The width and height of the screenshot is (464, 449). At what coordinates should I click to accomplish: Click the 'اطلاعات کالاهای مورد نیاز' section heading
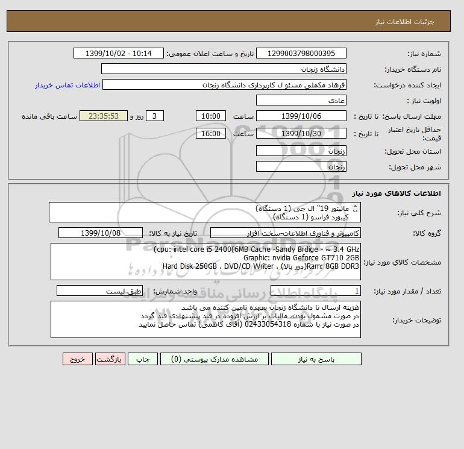point(397,193)
